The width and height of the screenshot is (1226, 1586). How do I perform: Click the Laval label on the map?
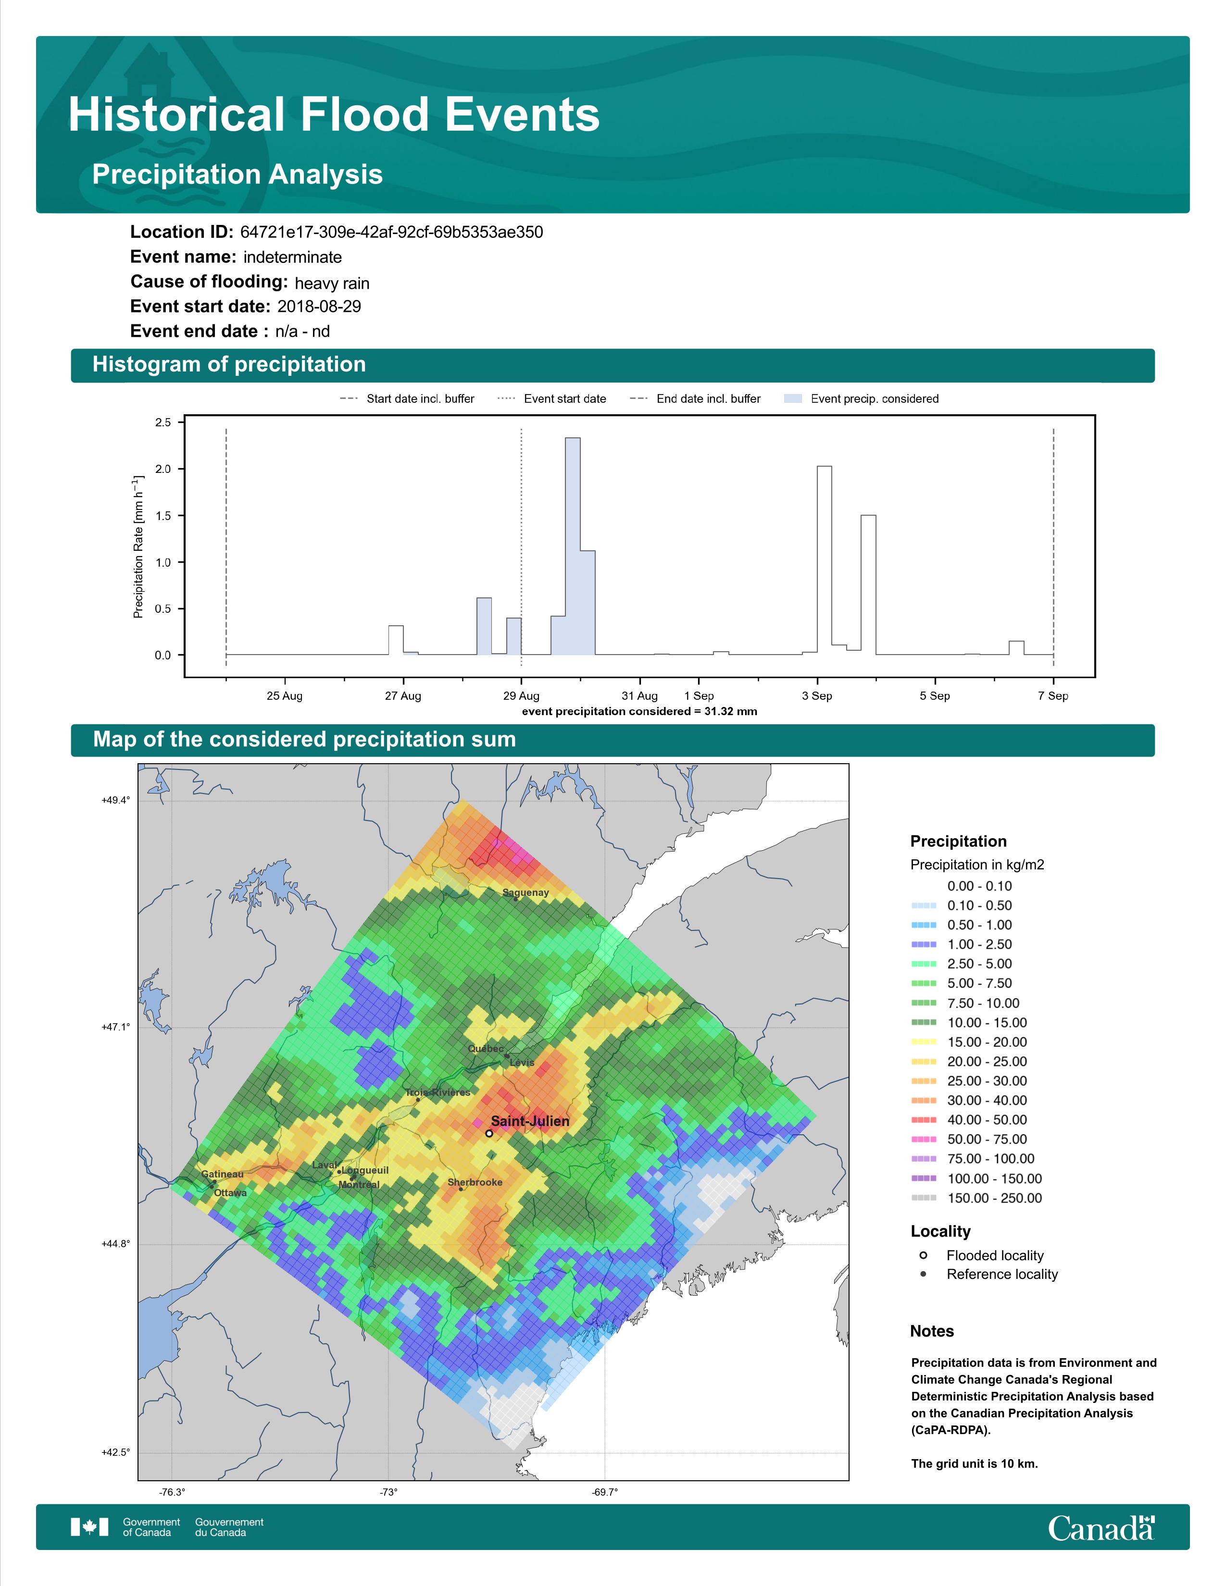[325, 1165]
